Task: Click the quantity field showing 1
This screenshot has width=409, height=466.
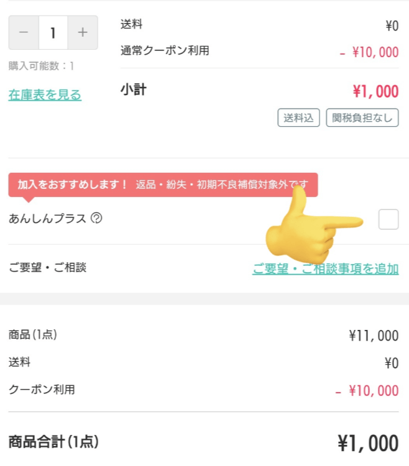Action: pos(53,32)
